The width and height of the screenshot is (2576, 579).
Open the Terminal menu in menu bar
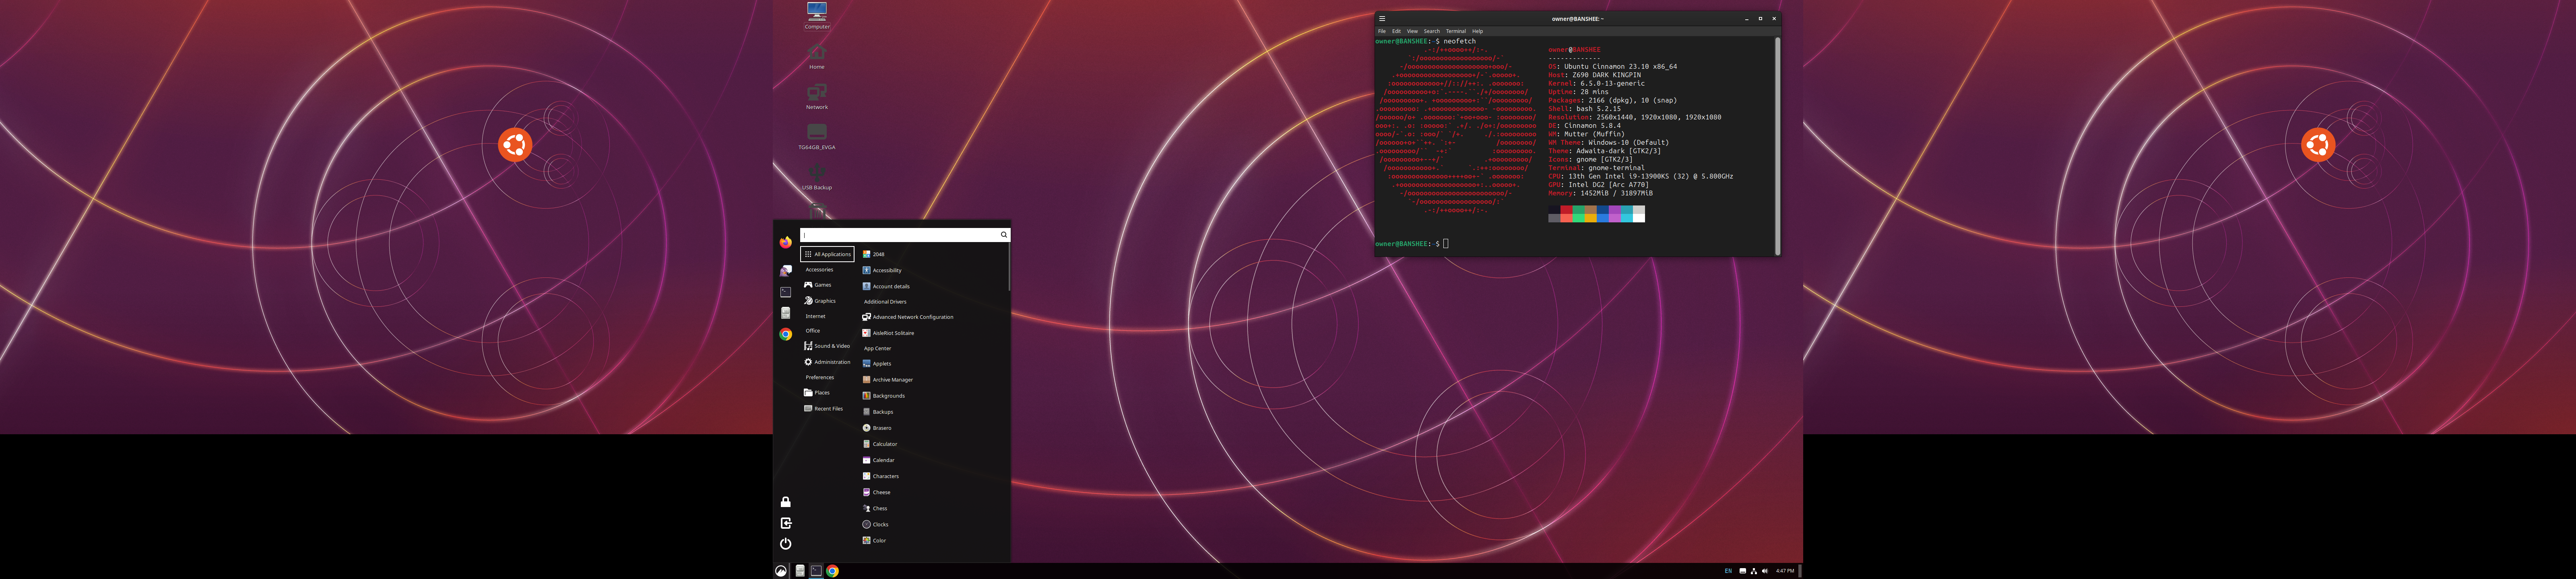tap(1455, 31)
